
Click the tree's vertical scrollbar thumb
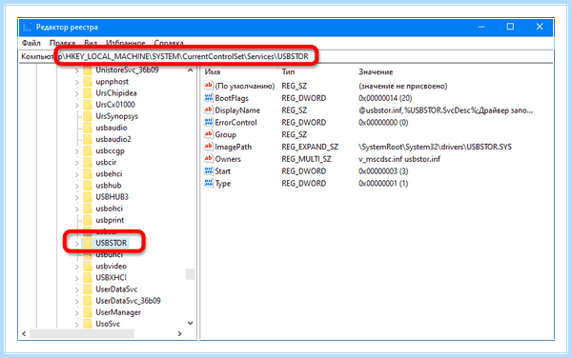pyautogui.click(x=190, y=274)
